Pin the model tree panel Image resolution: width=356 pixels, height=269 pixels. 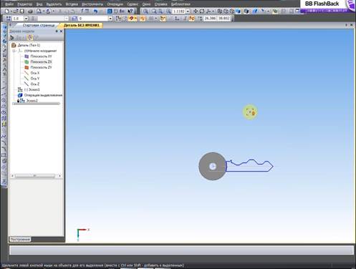(x=57, y=31)
